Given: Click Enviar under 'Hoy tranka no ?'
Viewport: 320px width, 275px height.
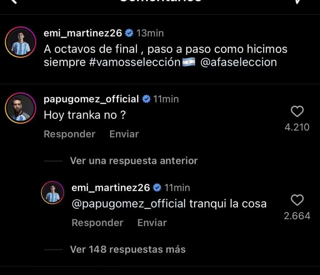Looking at the screenshot, I should (x=124, y=134).
